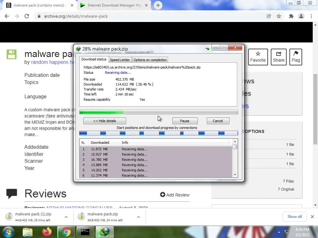The image size is (318, 238).
Task: Click the browser forward arrow
Action: point(17,16)
